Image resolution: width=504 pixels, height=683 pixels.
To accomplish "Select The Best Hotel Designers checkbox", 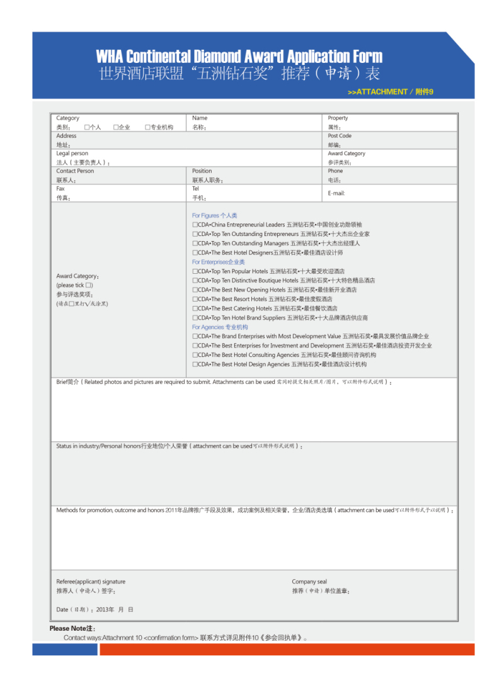I will click(195, 253).
